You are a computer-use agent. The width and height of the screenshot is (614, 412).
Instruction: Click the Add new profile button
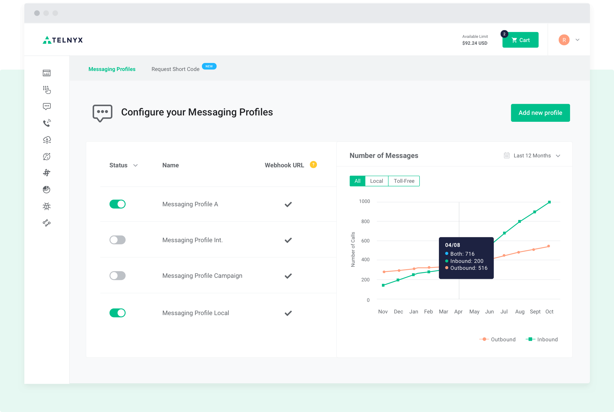(x=540, y=113)
